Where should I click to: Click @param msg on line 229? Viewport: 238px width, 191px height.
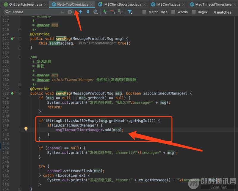pyautogui.click(x=47, y=75)
